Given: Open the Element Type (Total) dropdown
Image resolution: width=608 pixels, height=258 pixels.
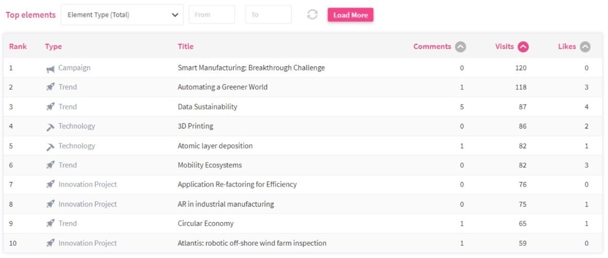Looking at the screenshot, I should pos(122,15).
